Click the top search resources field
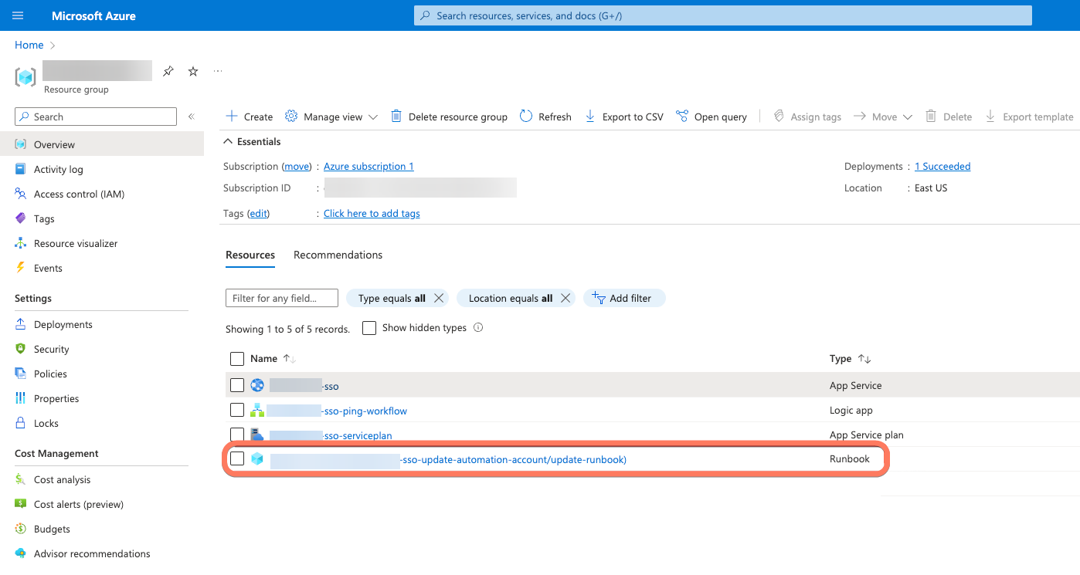 723,15
